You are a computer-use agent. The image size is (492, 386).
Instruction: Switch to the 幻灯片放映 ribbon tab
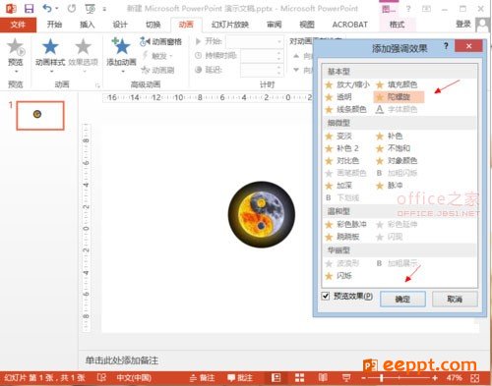coord(230,25)
